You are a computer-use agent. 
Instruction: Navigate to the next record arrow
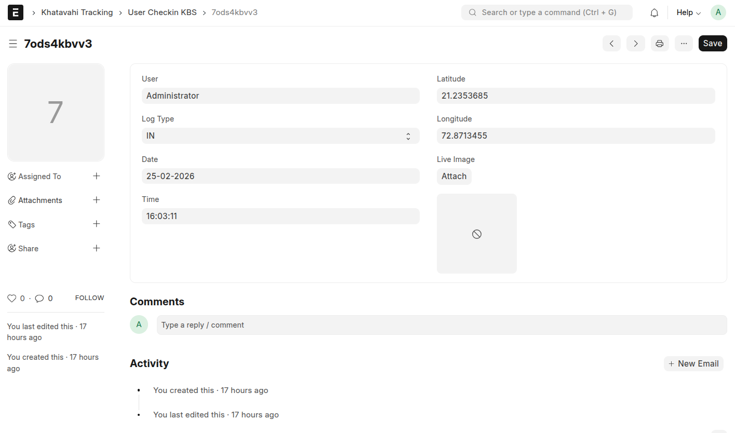coord(635,43)
